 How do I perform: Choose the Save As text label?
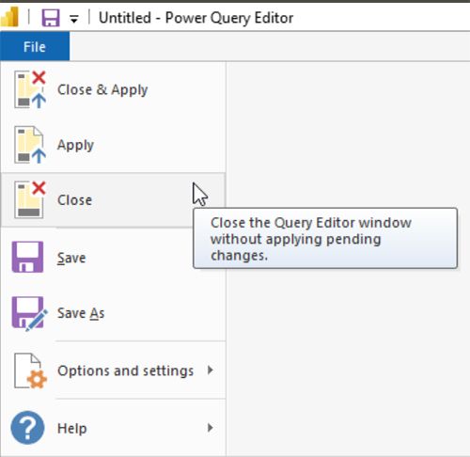click(81, 313)
